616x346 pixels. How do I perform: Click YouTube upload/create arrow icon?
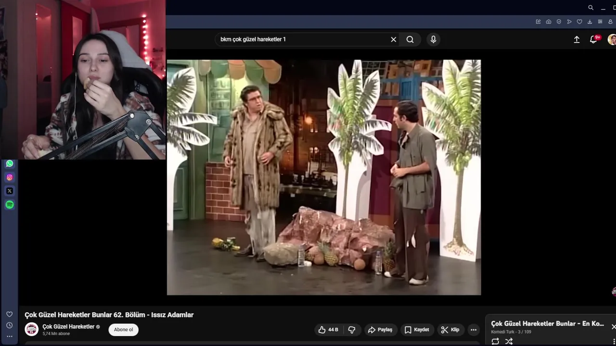577,39
